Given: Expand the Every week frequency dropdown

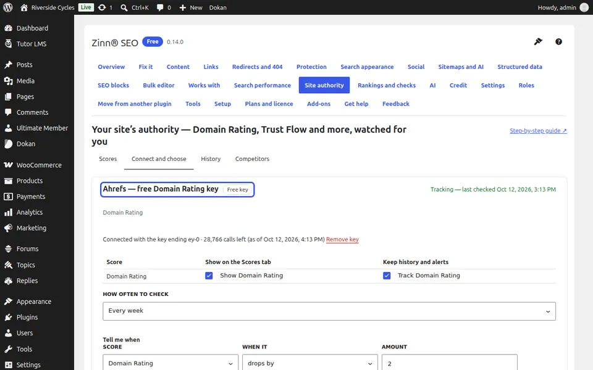Looking at the screenshot, I should [x=329, y=311].
